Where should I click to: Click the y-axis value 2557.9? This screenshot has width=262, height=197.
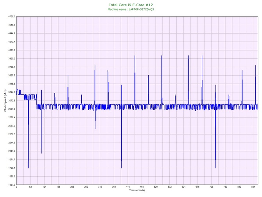(x=12, y=126)
